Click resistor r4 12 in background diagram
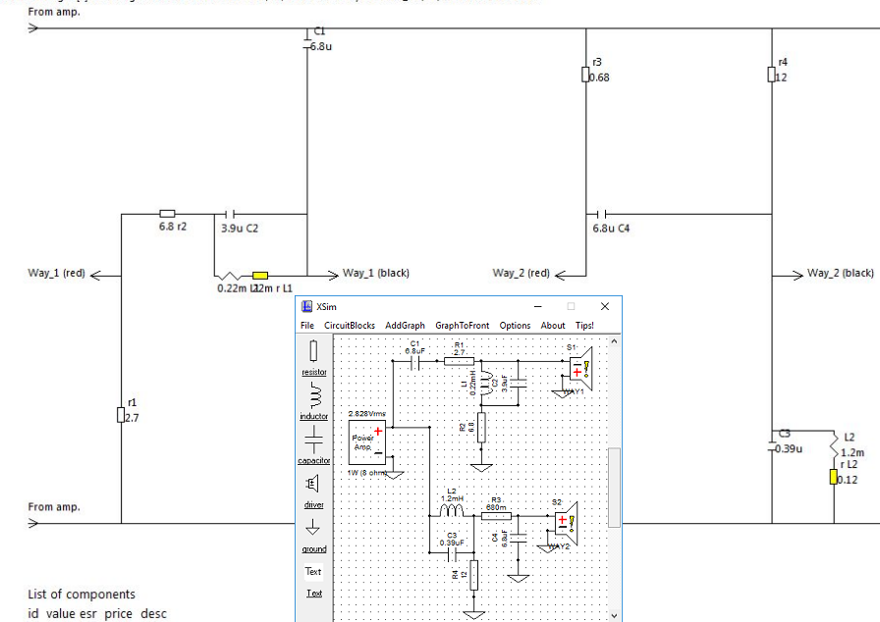This screenshot has height=622, width=880. coord(772,75)
